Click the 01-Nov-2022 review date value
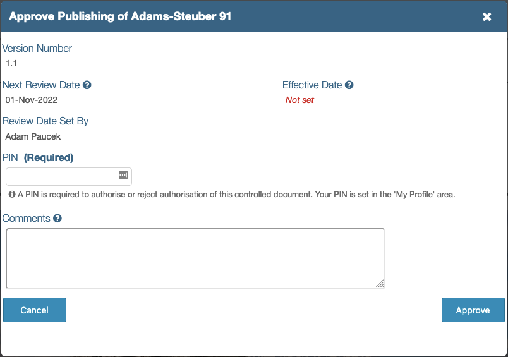 (x=32, y=100)
